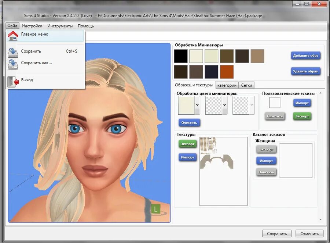Image resolution: width=330 pixels, height=243 pixels.
Task: Click the Удалить образец button
Action: click(x=305, y=71)
